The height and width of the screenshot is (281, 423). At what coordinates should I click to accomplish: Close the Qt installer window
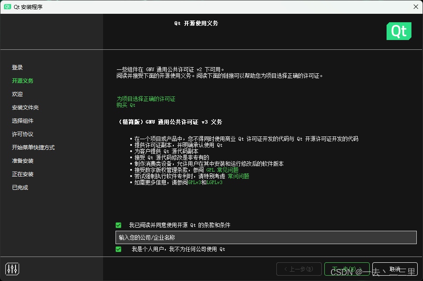[416, 7]
